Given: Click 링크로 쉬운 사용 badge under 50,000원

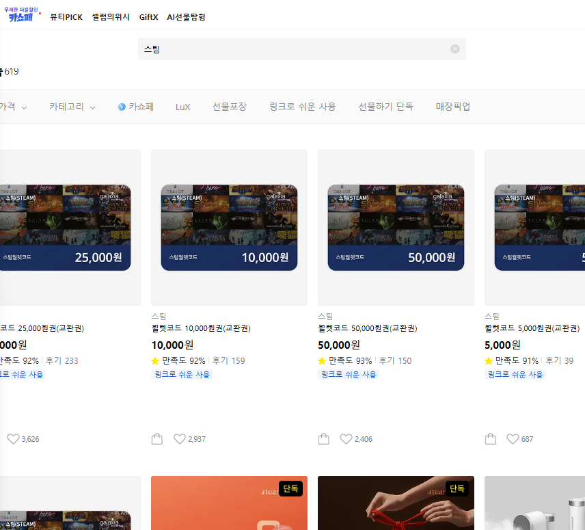Looking at the screenshot, I should pyautogui.click(x=349, y=374).
